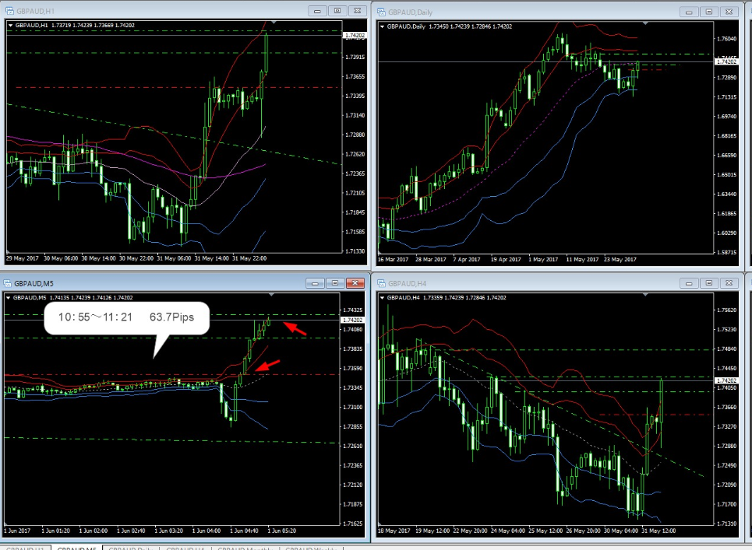
Task: Click the GBPAUD,H4 chart window icon
Action: point(382,283)
